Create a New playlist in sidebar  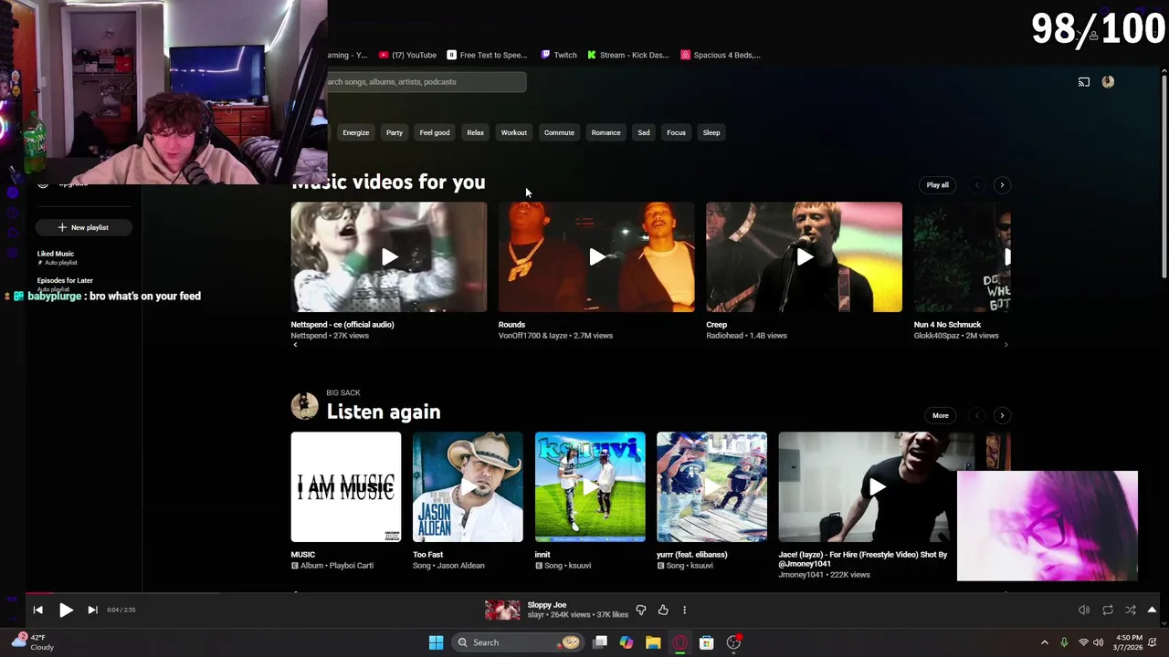coord(83,227)
